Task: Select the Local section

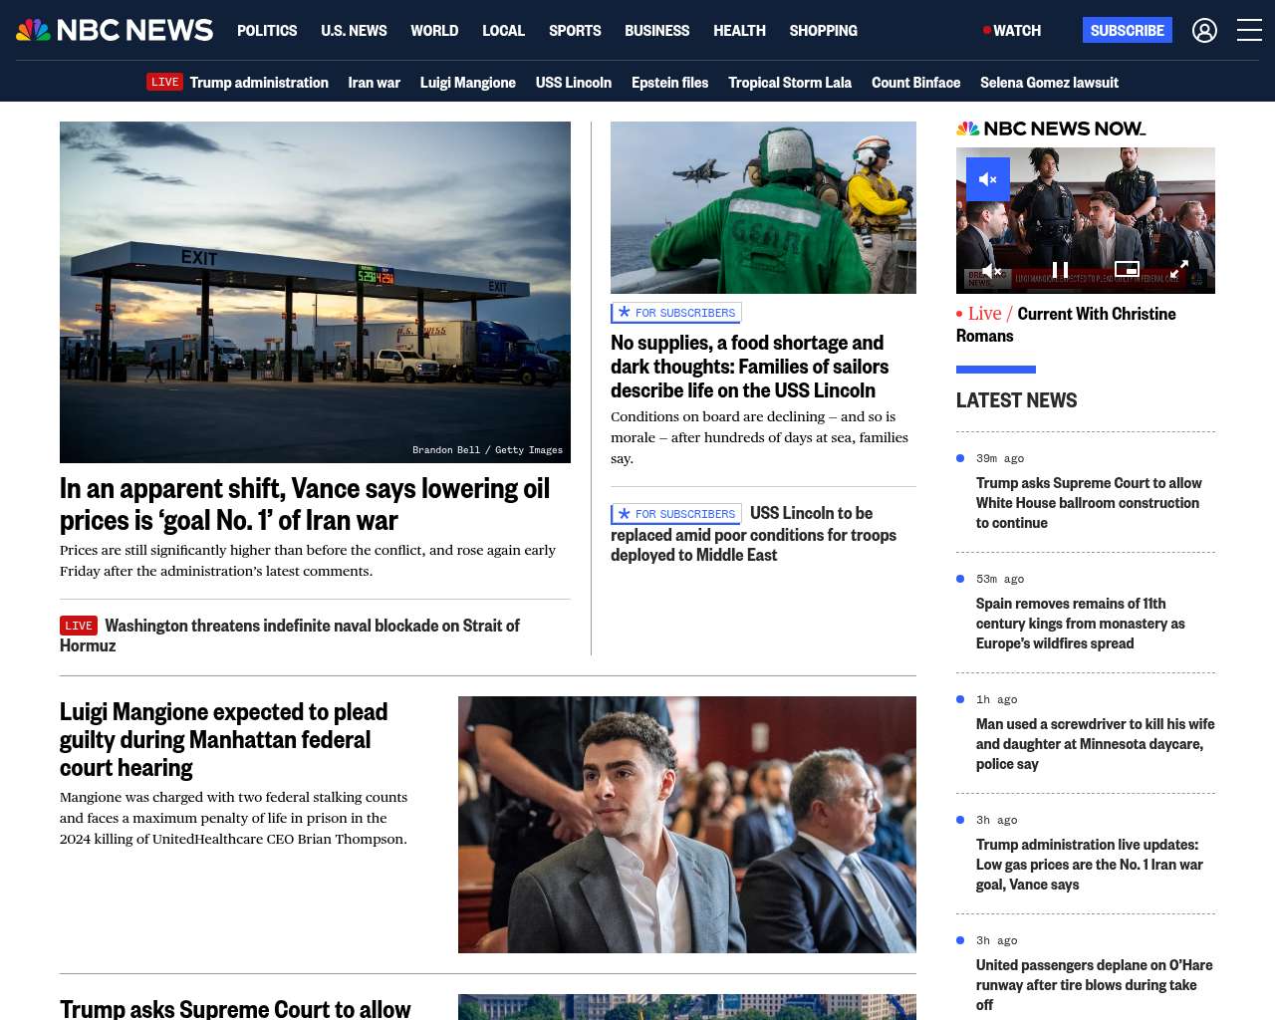Action: [503, 31]
